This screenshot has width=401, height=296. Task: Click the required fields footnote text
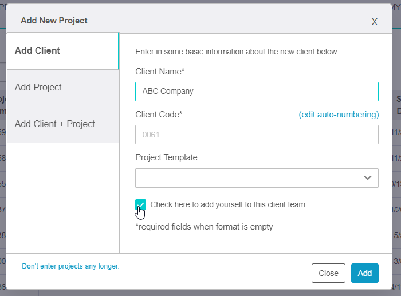tap(204, 227)
